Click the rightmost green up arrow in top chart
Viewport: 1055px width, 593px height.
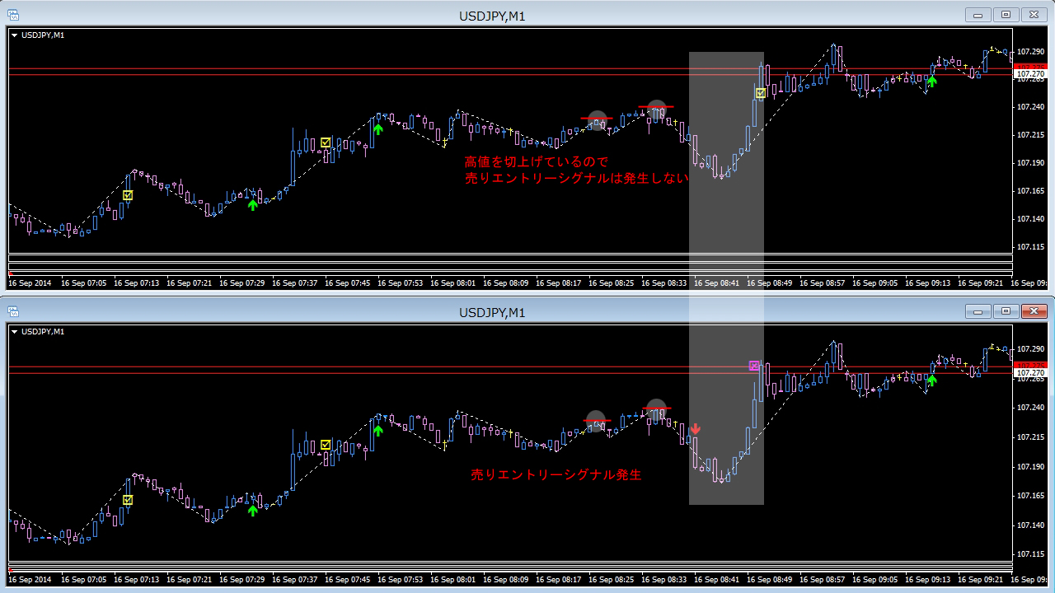pos(931,81)
